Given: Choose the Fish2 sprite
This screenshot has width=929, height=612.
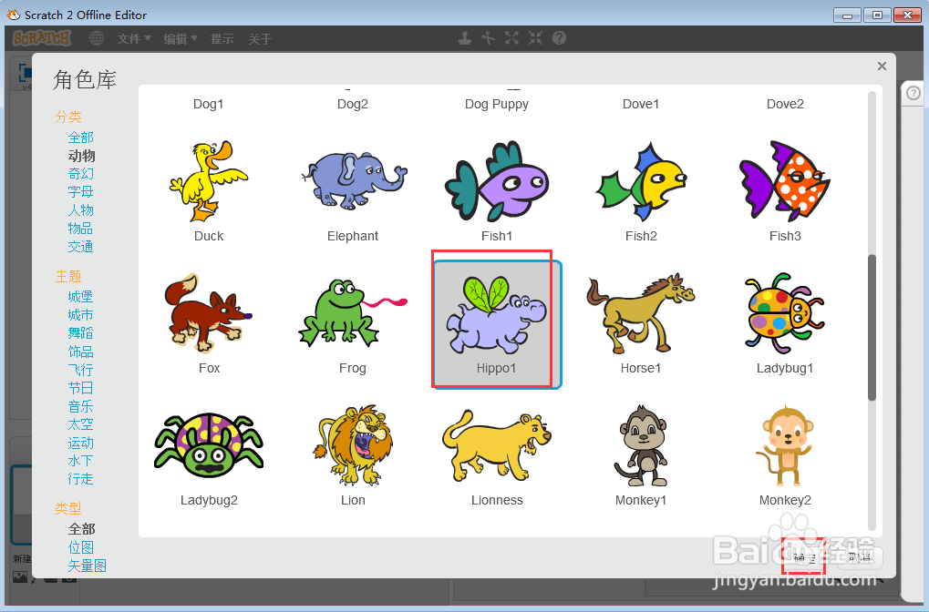Looking at the screenshot, I should pyautogui.click(x=641, y=181).
